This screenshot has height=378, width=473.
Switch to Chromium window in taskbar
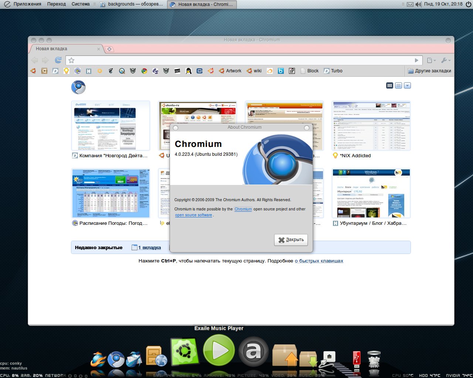202,4
